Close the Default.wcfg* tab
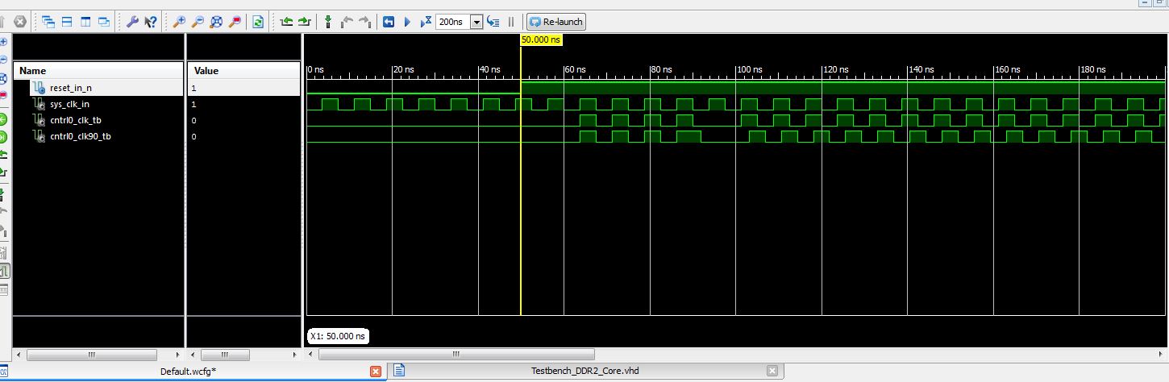Viewport: 1169px width, 382px height. click(375, 371)
